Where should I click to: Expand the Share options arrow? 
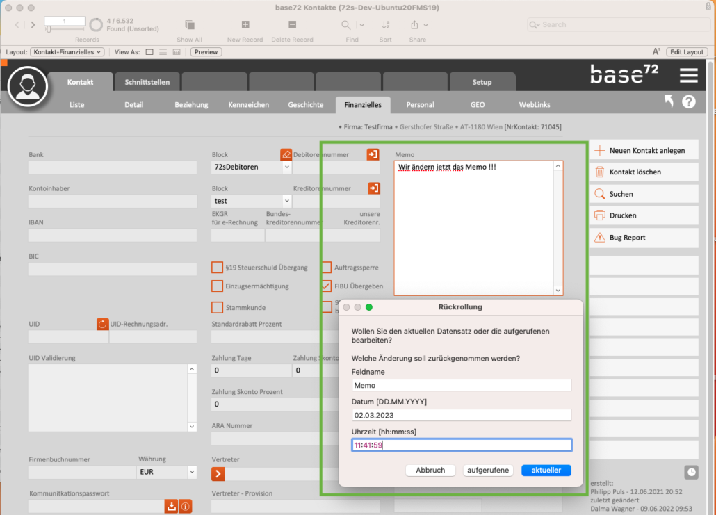pyautogui.click(x=425, y=25)
